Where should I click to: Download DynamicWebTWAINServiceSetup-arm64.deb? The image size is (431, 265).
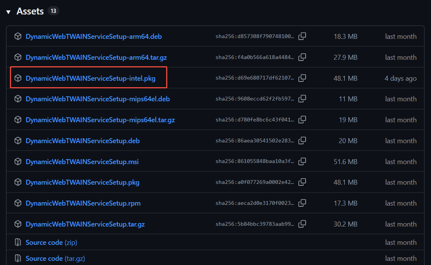[x=93, y=37]
